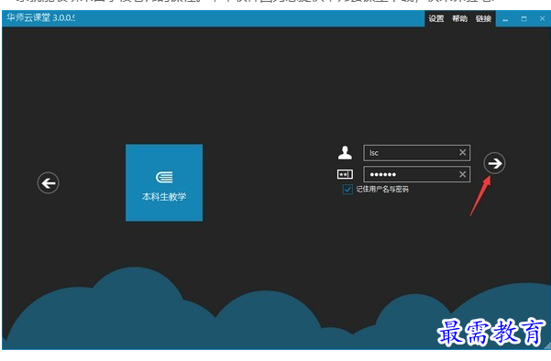Image resolution: width=551 pixels, height=361 pixels.
Task: Click the 记住用户名与密码 label text
Action: coord(382,190)
